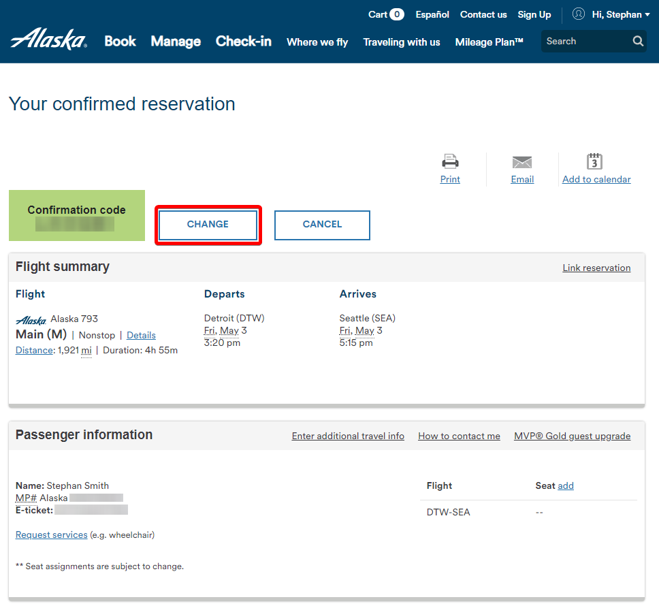Image resolution: width=659 pixels, height=608 pixels.
Task: Click the Confirmation code box
Action: (77, 216)
